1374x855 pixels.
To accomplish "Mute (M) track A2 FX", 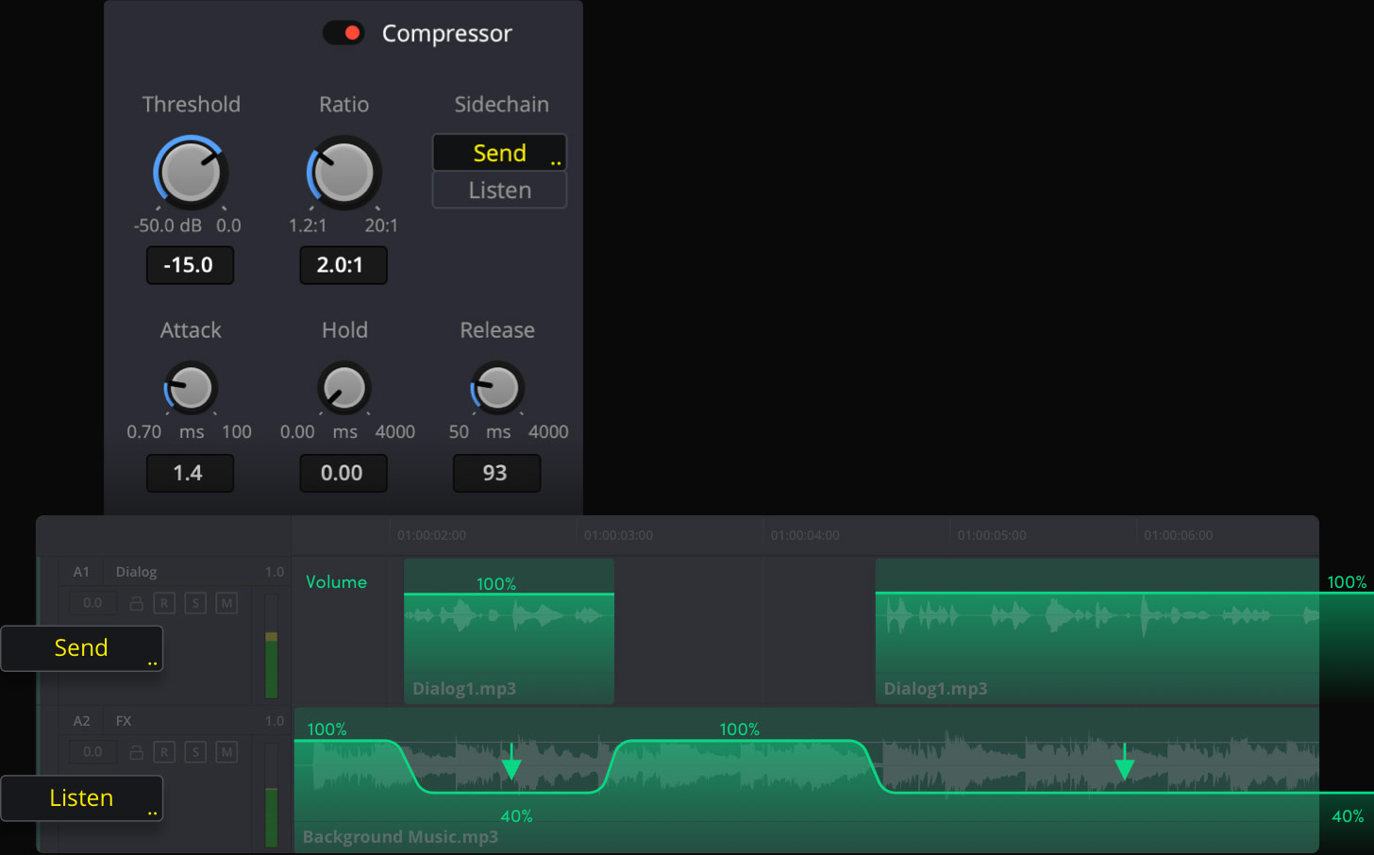I will 226,752.
